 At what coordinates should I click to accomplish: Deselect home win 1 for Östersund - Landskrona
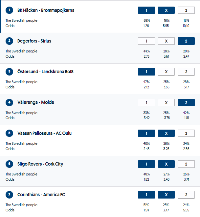tap(146, 72)
